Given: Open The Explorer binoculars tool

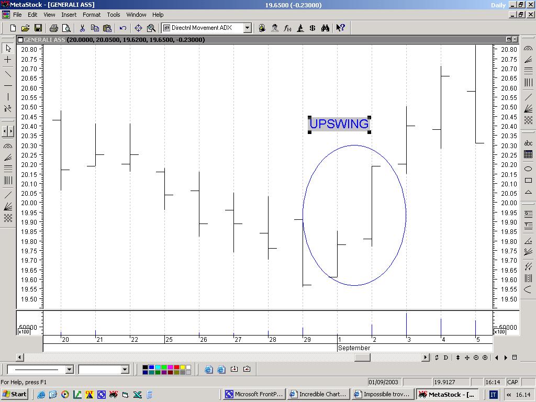Looking at the screenshot, I should point(325,28).
